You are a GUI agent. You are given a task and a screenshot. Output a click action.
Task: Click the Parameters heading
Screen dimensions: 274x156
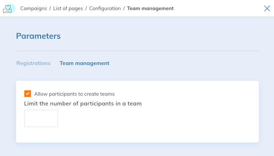[x=38, y=36]
